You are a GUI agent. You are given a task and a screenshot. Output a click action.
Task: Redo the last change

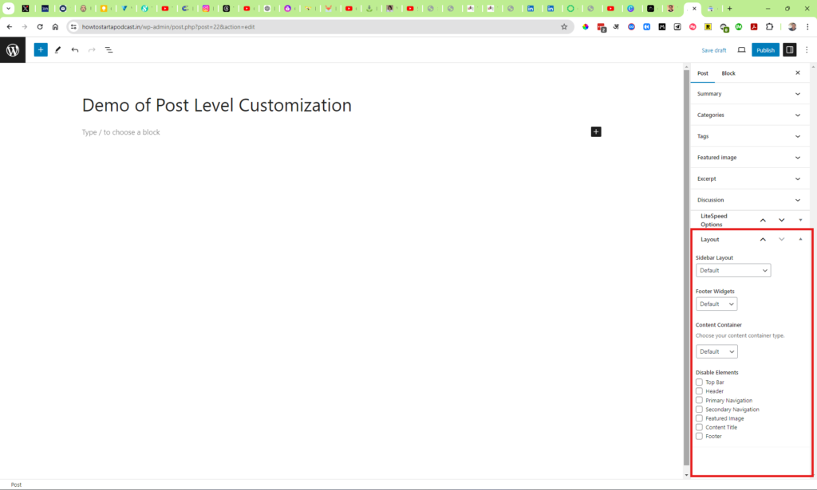coord(92,50)
